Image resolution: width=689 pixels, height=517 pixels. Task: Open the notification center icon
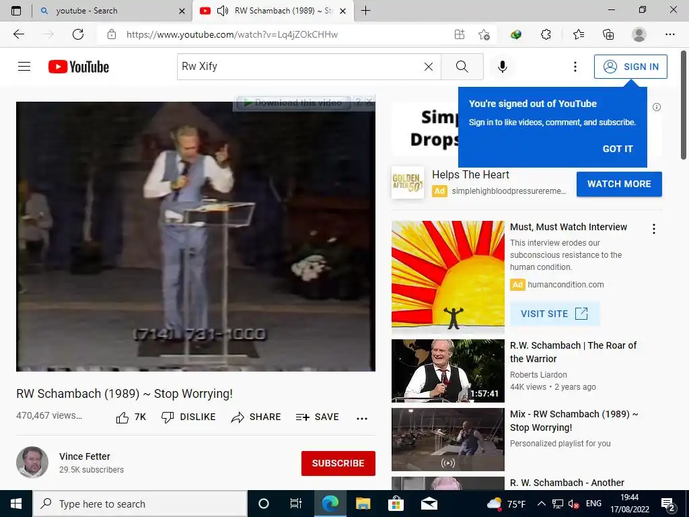point(668,504)
